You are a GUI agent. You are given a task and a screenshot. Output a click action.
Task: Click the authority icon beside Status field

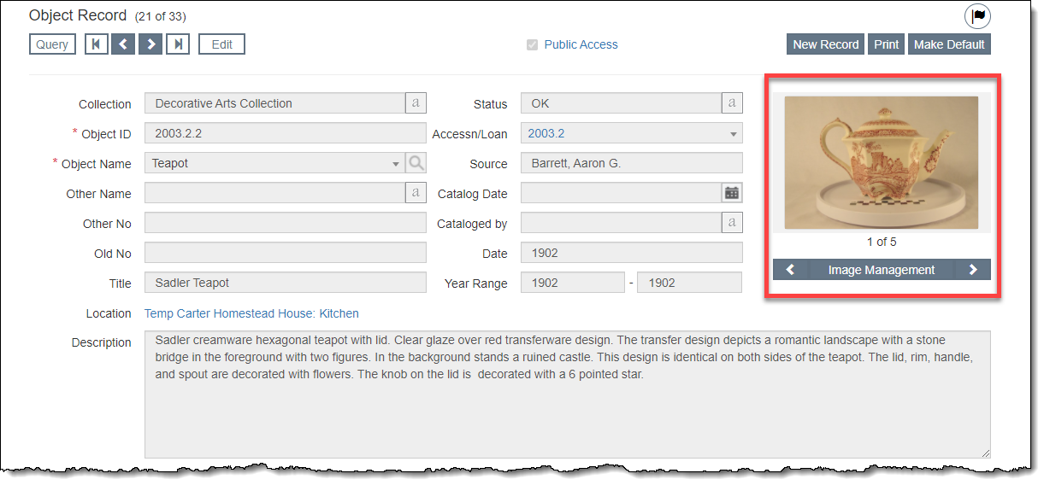[732, 103]
